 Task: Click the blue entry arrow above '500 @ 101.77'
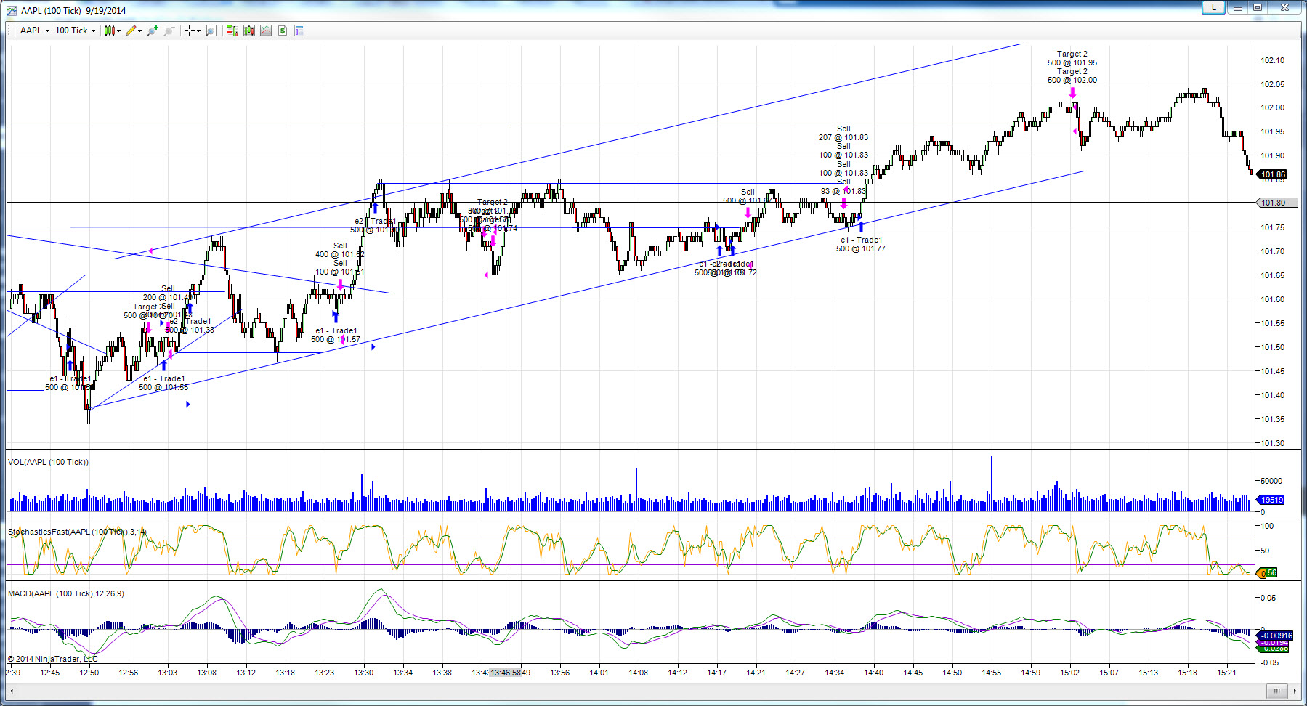pyautogui.click(x=861, y=226)
